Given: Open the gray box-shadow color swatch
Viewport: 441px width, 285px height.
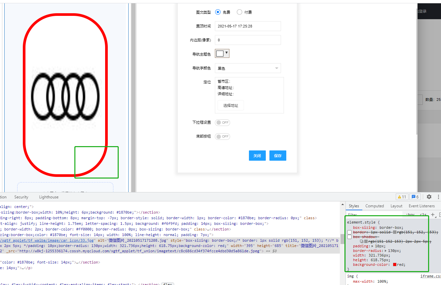Looking at the screenshot, I should (x=366, y=241).
